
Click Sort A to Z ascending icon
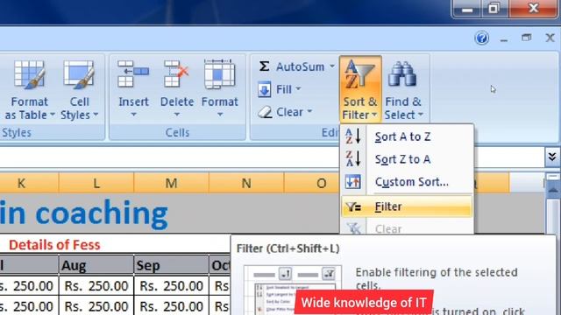coord(352,136)
